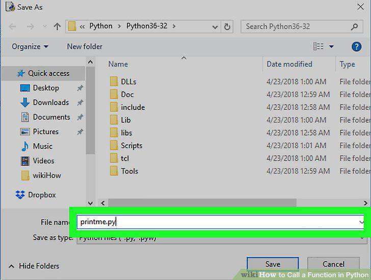Sort by Date modified column header
This screenshot has height=280, width=371.
[x=289, y=64]
